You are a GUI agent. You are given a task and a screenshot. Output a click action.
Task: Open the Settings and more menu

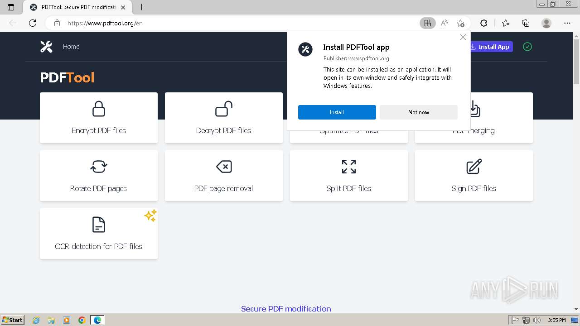click(567, 23)
